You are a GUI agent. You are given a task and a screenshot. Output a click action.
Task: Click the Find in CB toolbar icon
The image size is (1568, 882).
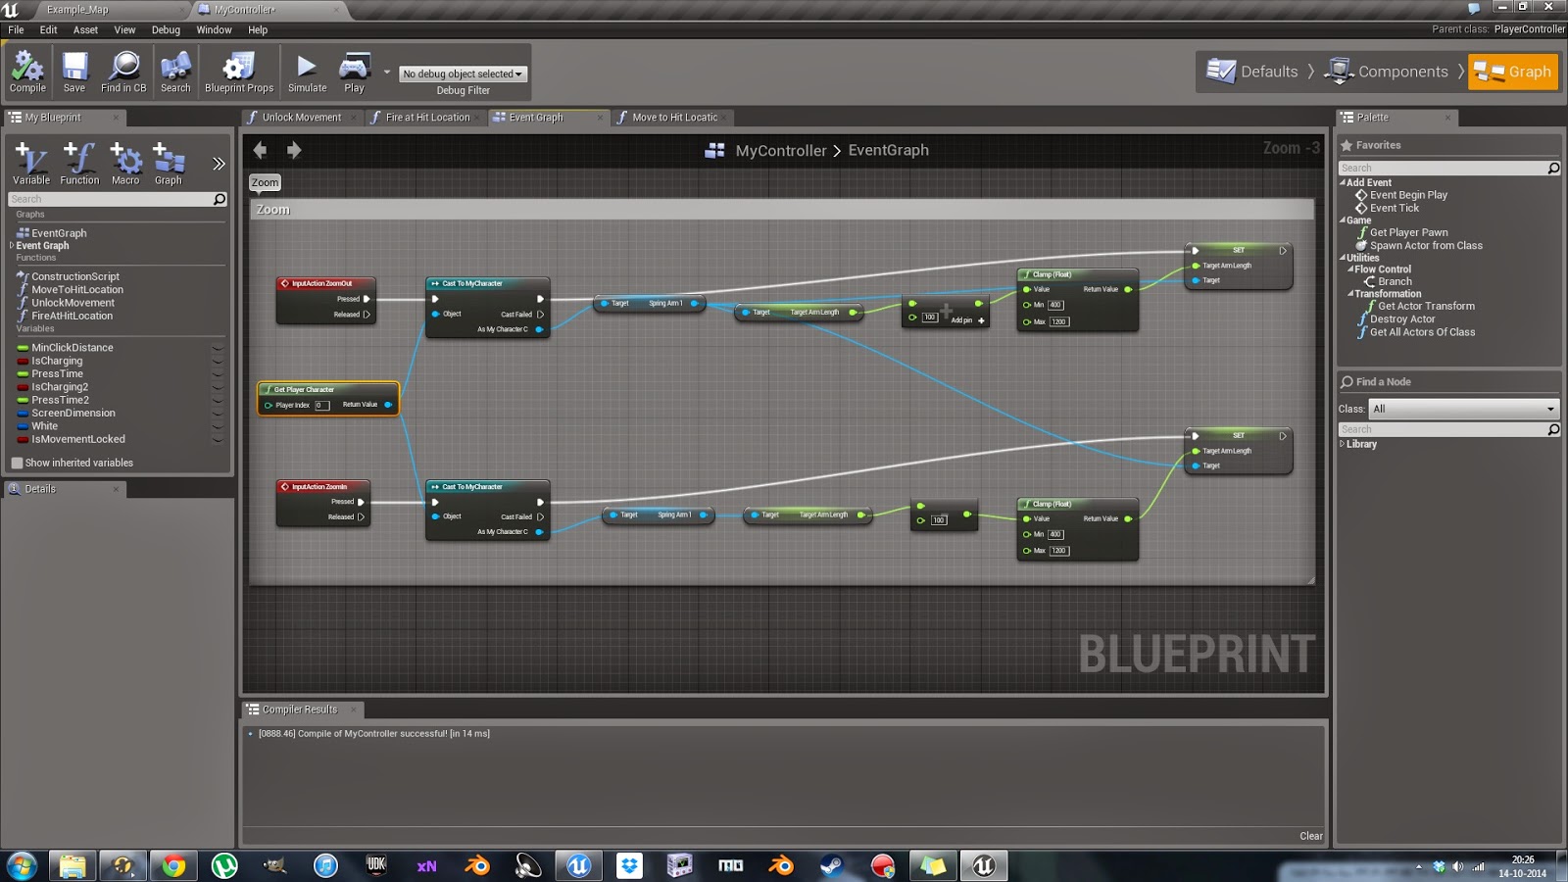[x=123, y=72]
